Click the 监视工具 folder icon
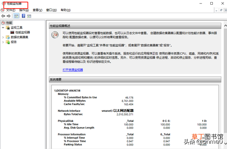Viewport: 227px width, 149px height. pyautogui.click(x=8, y=28)
